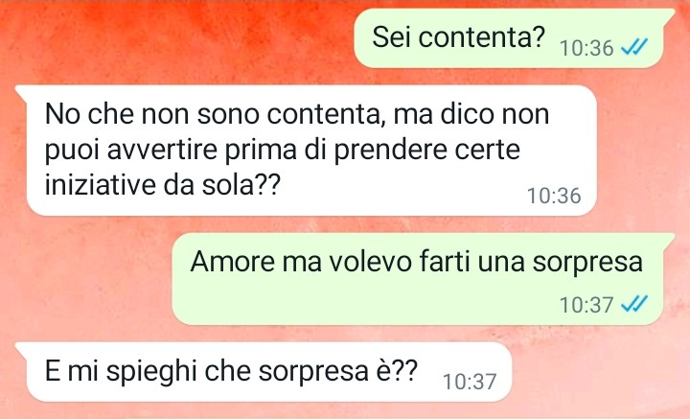Click the 10:37 timestamp in last white bubble
Image resolution: width=690 pixels, height=419 pixels.
click(470, 382)
